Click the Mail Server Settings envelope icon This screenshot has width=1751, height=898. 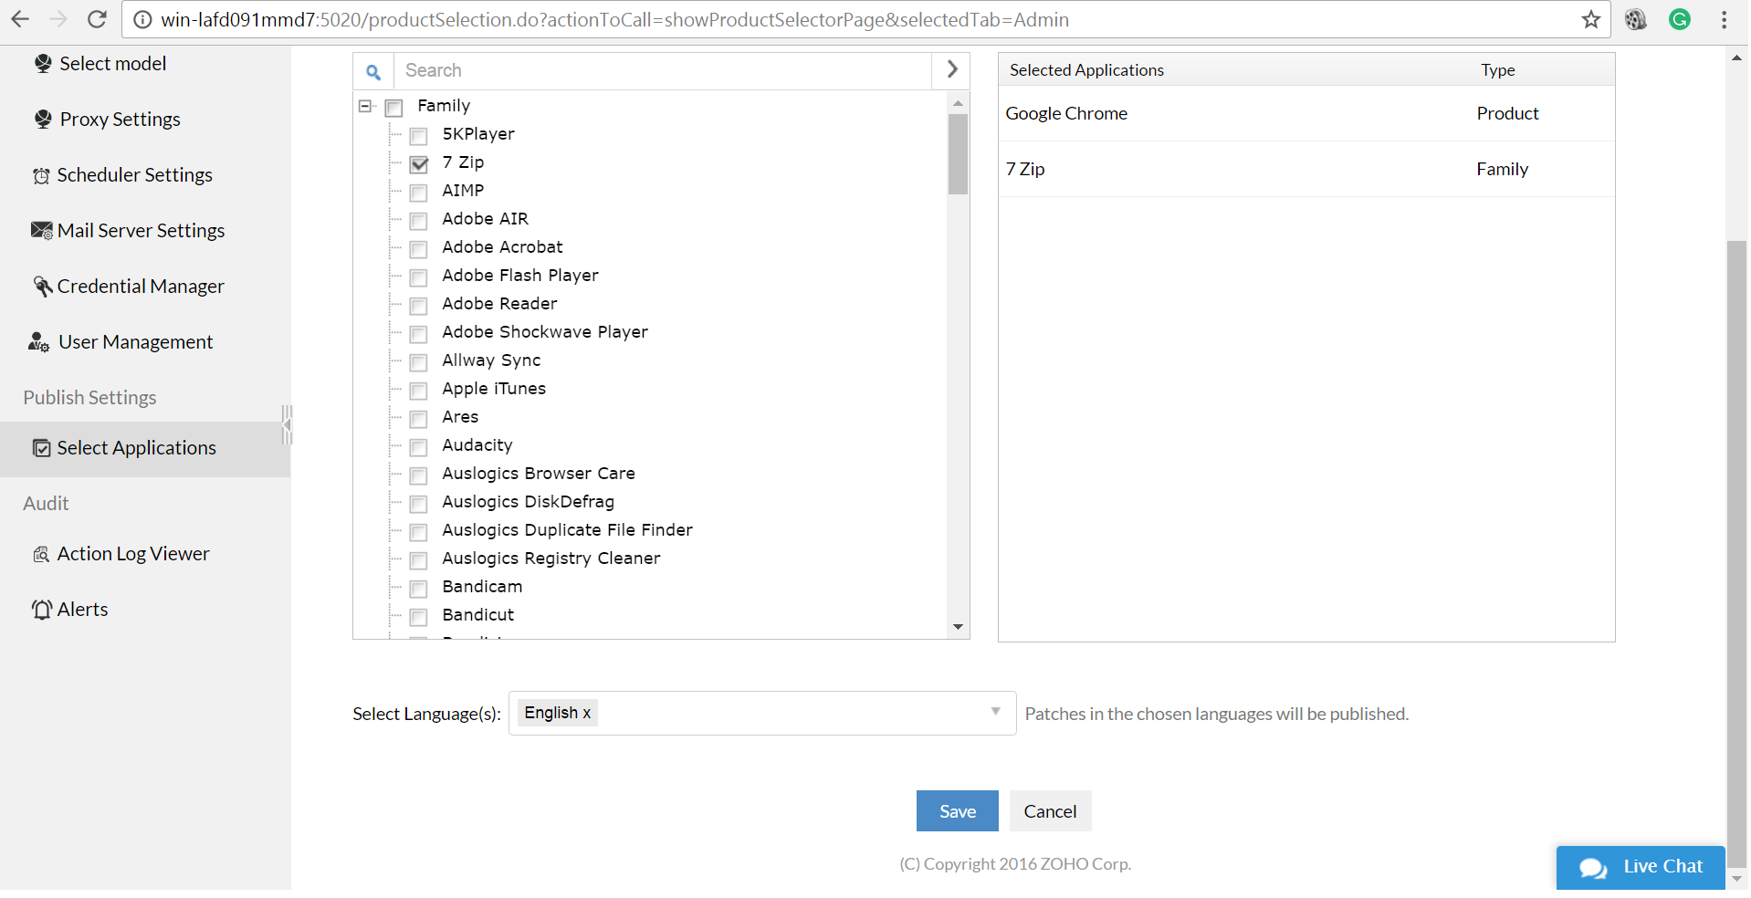tap(40, 230)
